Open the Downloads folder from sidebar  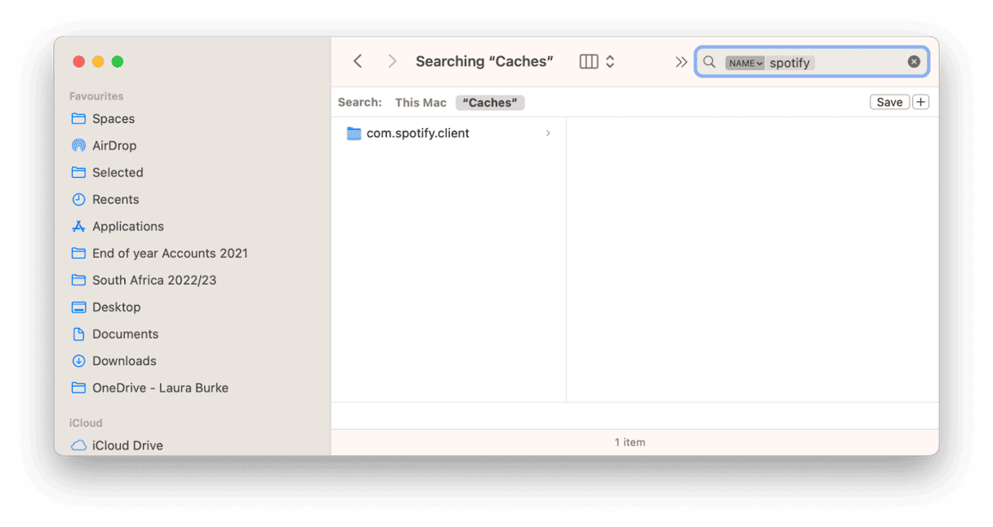tap(124, 361)
